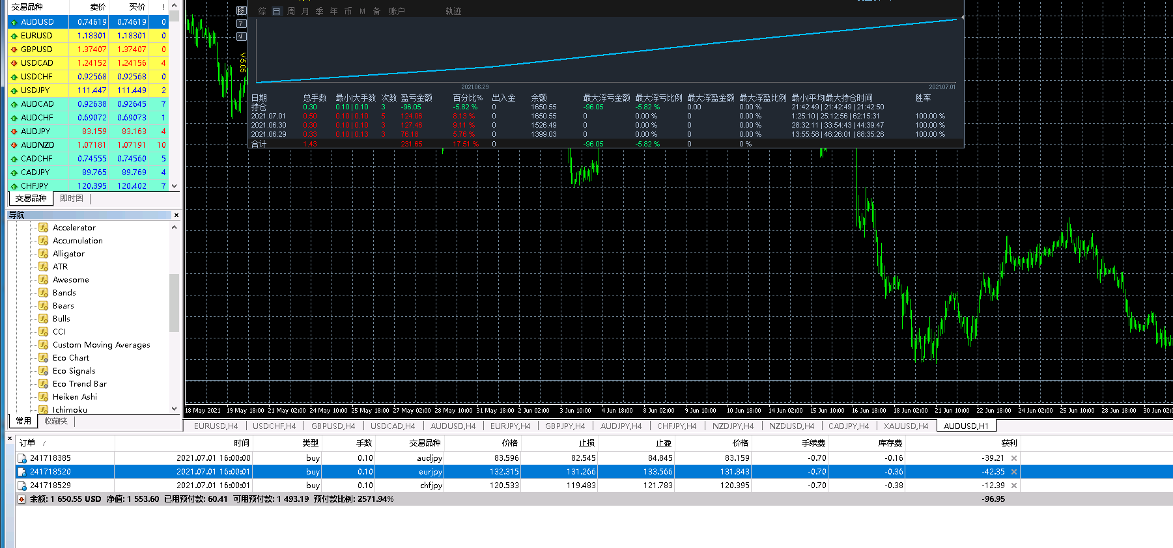Toggle the checkmark box beside the stats panel
The width and height of the screenshot is (1173, 548).
(242, 36)
